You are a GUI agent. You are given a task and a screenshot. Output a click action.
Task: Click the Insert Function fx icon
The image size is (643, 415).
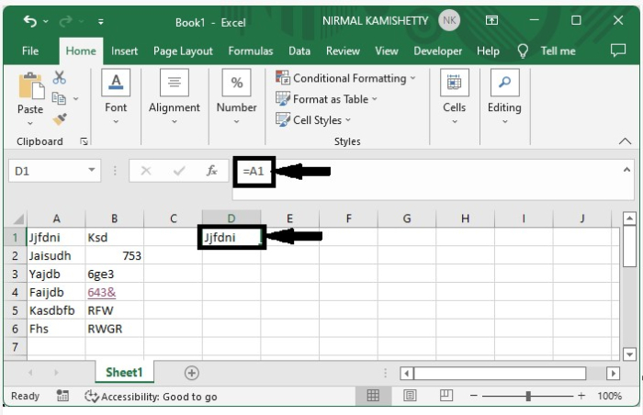point(211,171)
